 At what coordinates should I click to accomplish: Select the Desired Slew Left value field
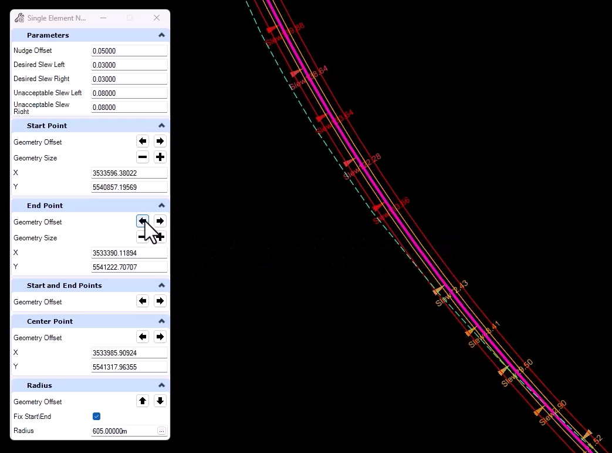click(129, 65)
